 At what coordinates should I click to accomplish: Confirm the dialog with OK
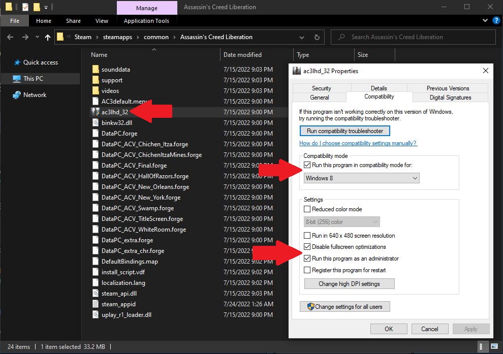[x=389, y=329]
